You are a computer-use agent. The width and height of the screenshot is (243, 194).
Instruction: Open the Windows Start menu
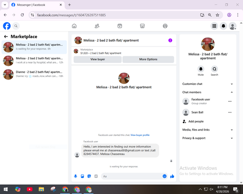6,189
